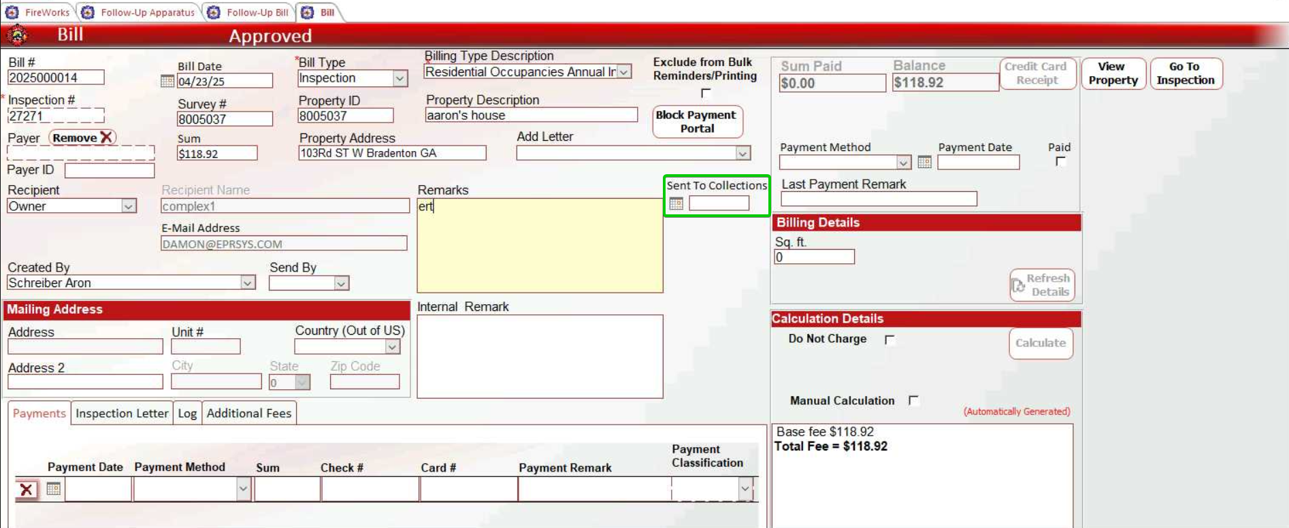Open the Sent To Collections calendar icon
Image resolution: width=1289 pixels, height=528 pixels.
tap(676, 203)
